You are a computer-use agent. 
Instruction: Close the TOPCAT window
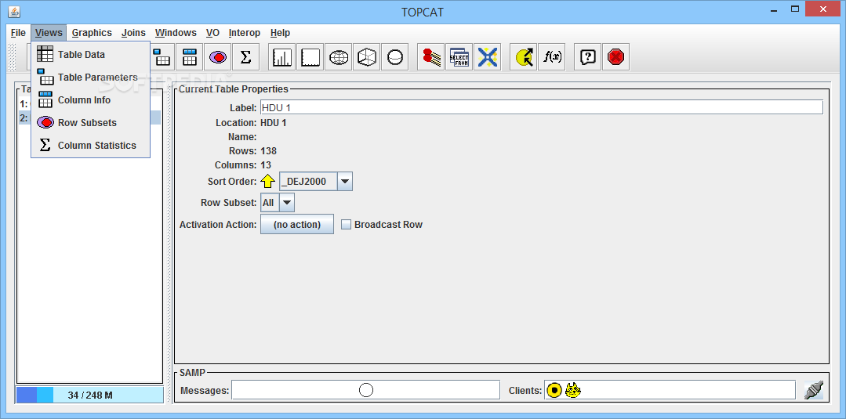(822, 9)
